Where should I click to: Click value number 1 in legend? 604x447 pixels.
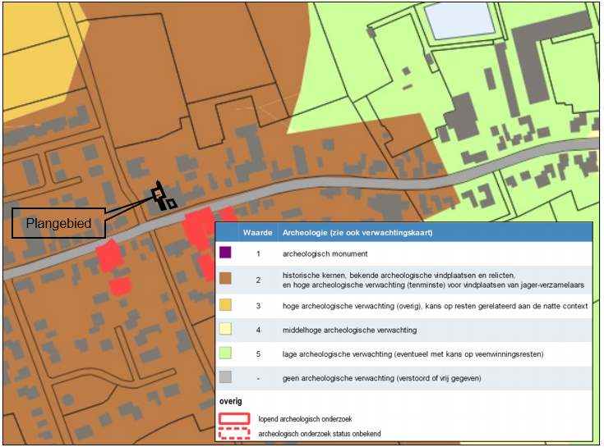[x=258, y=253]
